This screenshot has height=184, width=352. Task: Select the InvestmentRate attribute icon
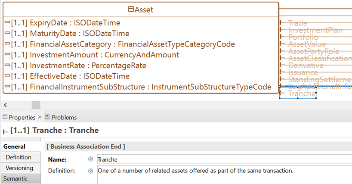tap(7, 65)
